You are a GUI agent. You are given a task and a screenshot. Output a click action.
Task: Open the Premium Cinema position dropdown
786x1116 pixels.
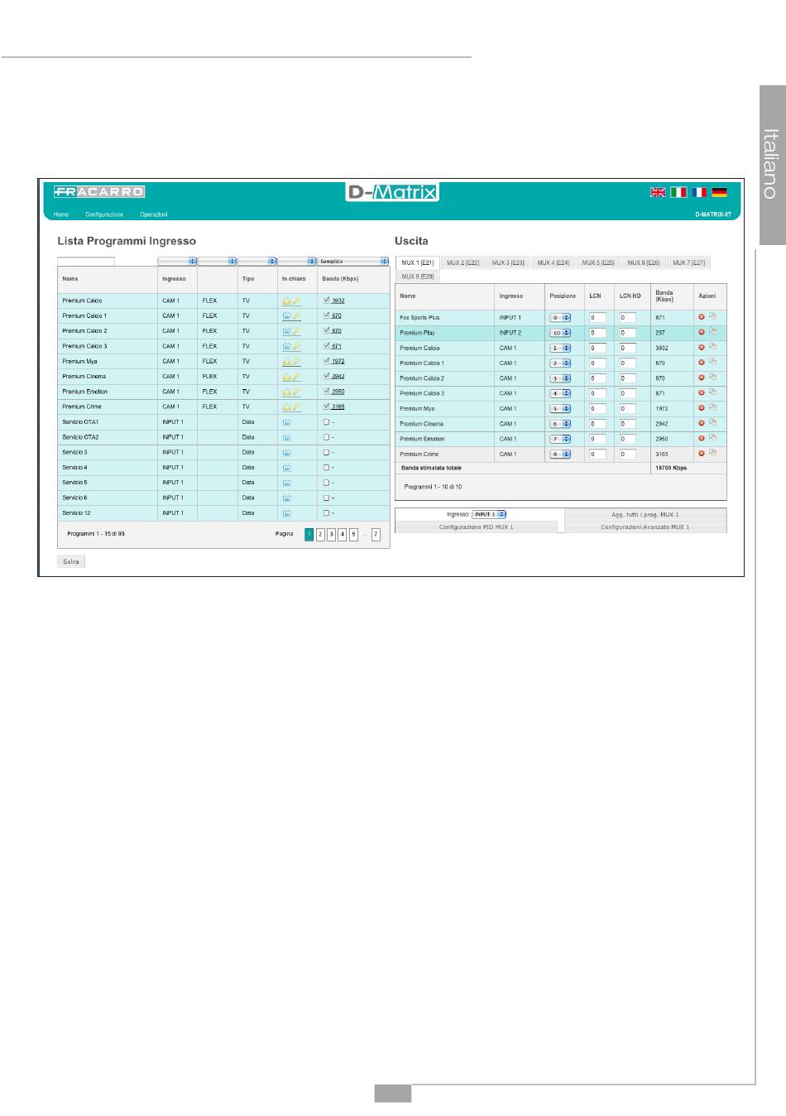point(561,424)
